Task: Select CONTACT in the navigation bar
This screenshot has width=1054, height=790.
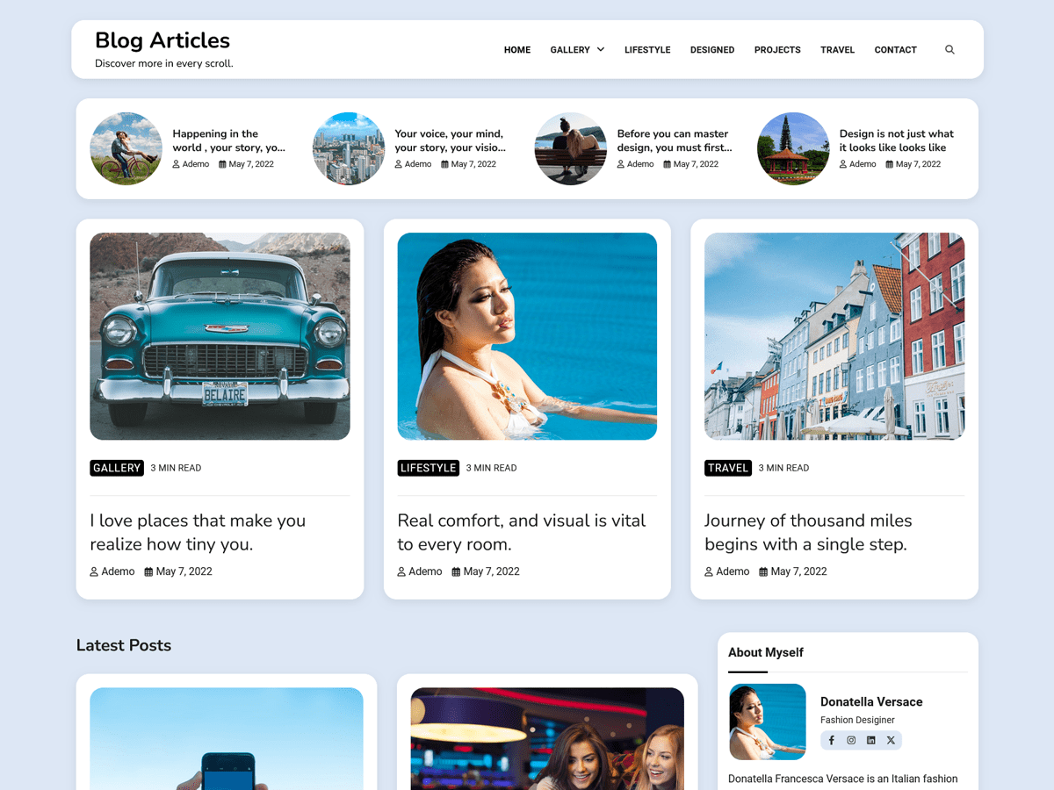Action: point(895,50)
